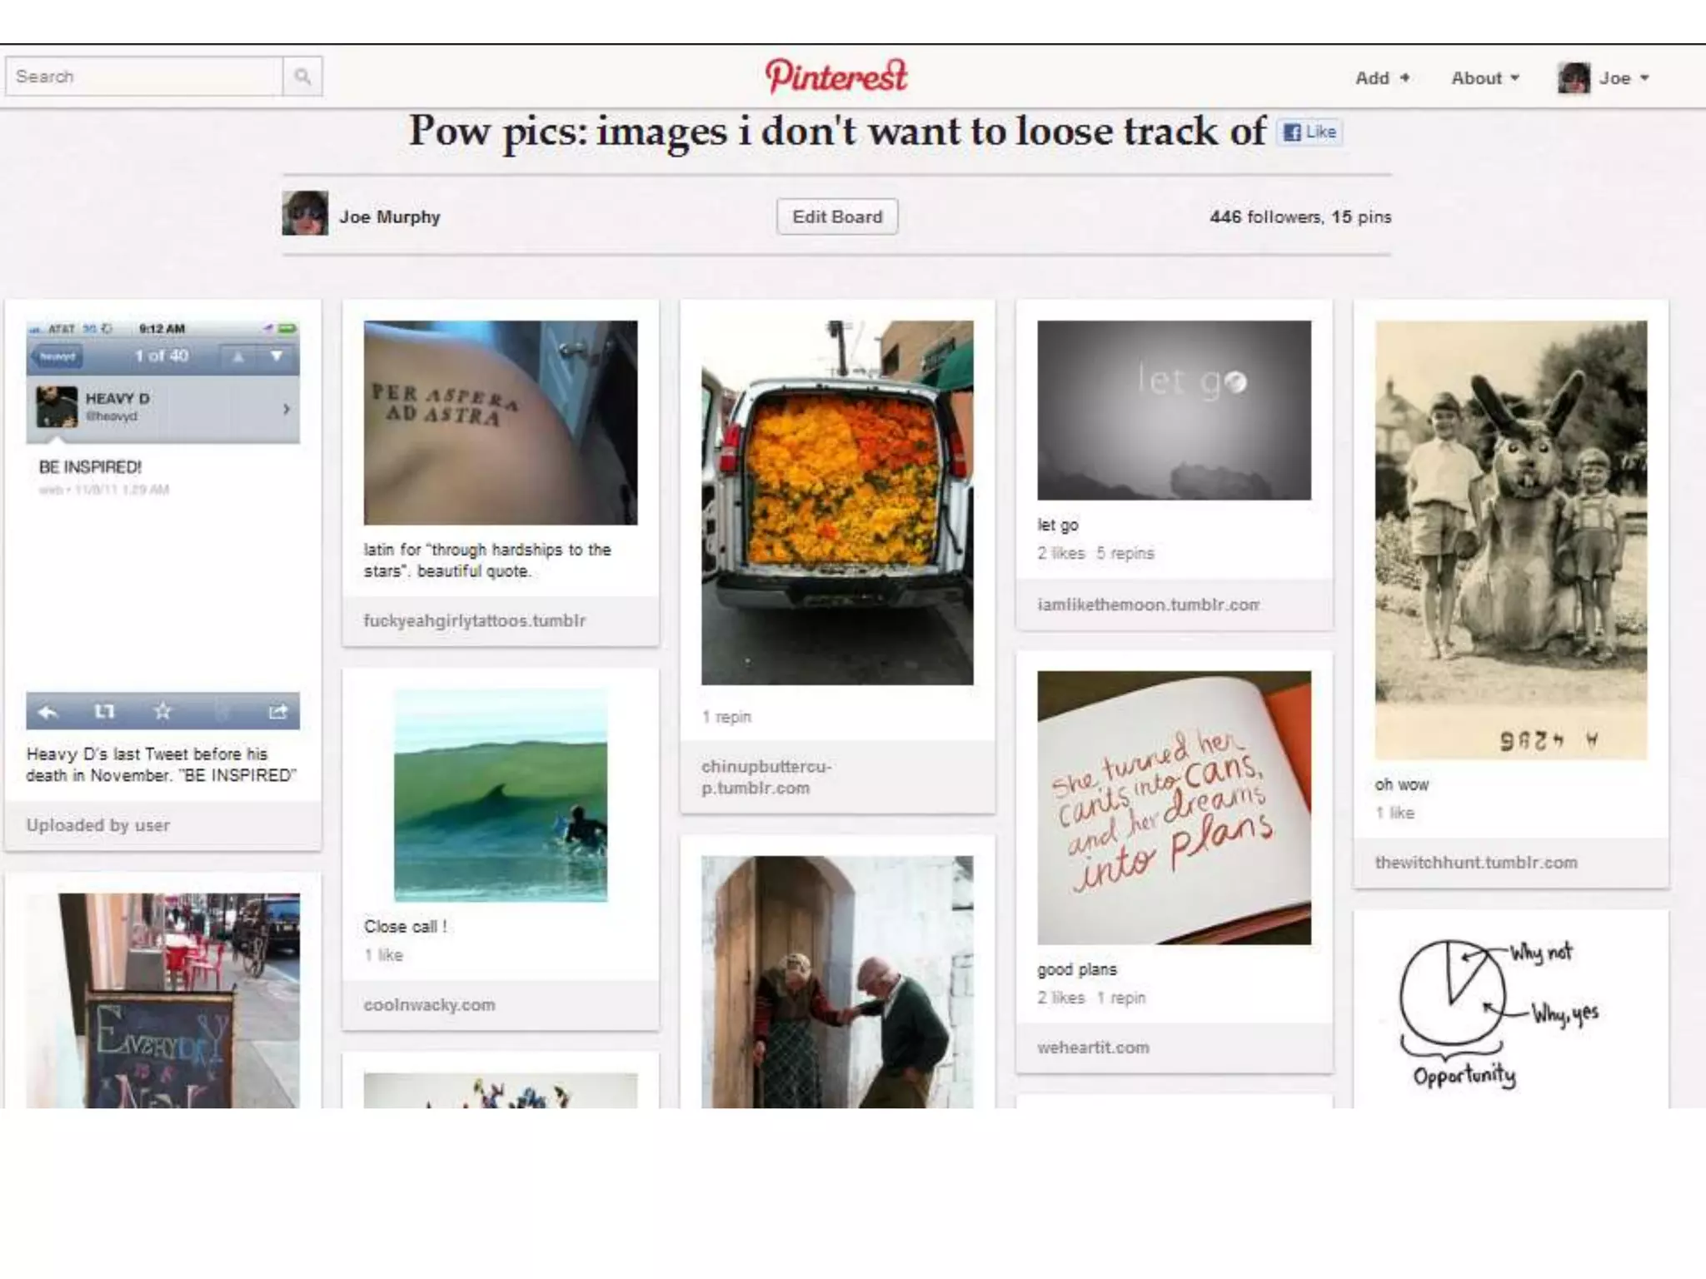
Task: Click the Edit Board button
Action: [x=836, y=216]
